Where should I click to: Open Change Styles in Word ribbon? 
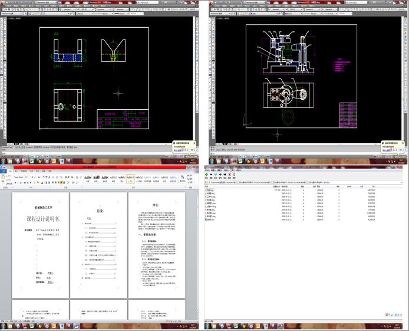pyautogui.click(x=182, y=178)
